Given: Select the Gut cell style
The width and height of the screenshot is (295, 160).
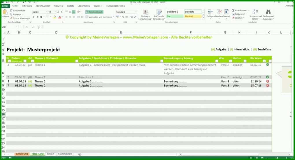Looking at the screenshot, I should coord(175,16).
